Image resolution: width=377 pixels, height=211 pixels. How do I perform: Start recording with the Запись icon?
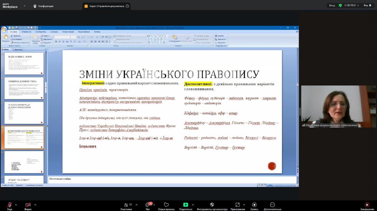[254, 205]
